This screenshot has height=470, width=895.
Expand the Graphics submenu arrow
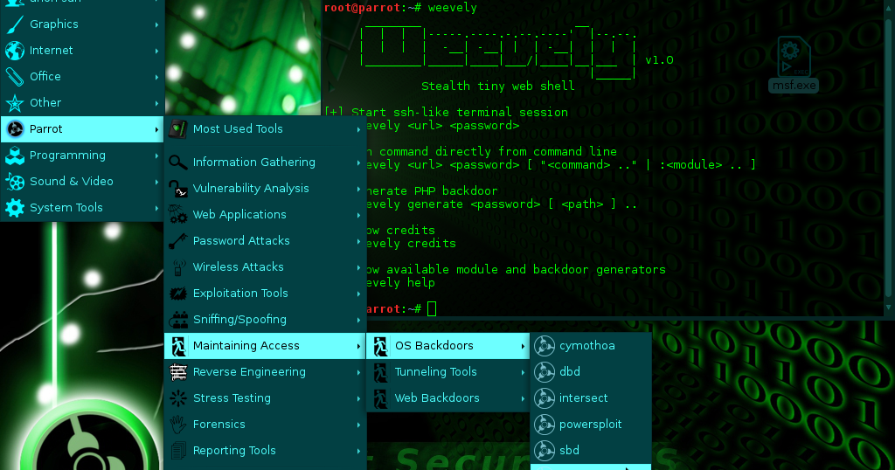tap(156, 24)
